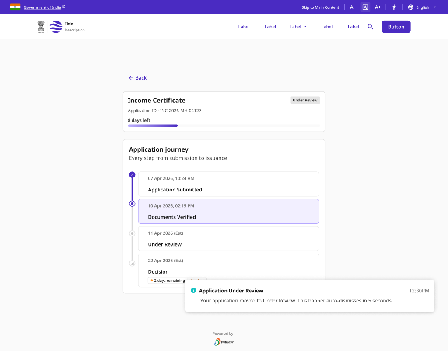The image size is (448, 351).
Task: Click timestamp 10 Apr 2026, 02:15 PM
Action: pyautogui.click(x=171, y=206)
